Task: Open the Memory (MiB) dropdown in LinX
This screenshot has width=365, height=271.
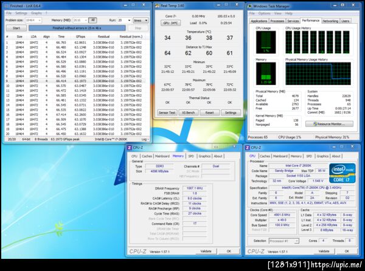Action: pyautogui.click(x=80, y=20)
